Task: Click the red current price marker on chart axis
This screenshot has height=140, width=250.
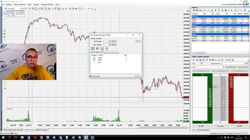Action: [186, 97]
